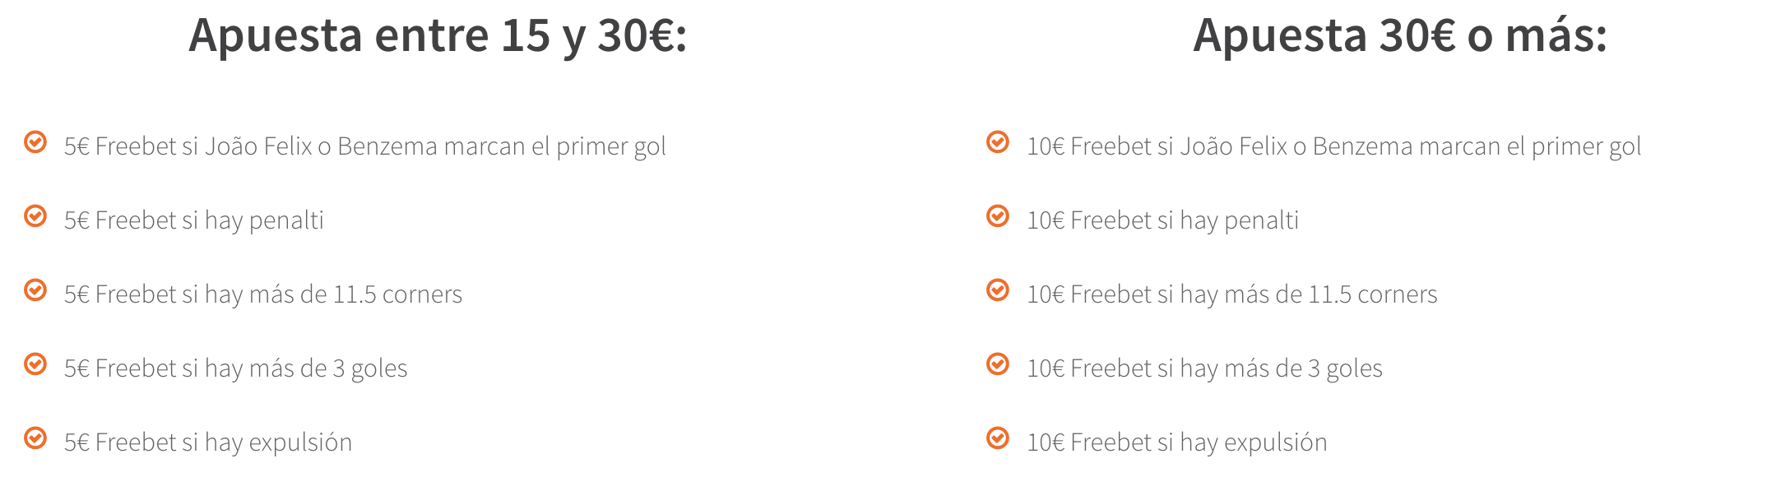The height and width of the screenshot is (477, 1790).
Task: Click checkmark icon beside 10€ João Felix freebet
Action: coord(998,142)
